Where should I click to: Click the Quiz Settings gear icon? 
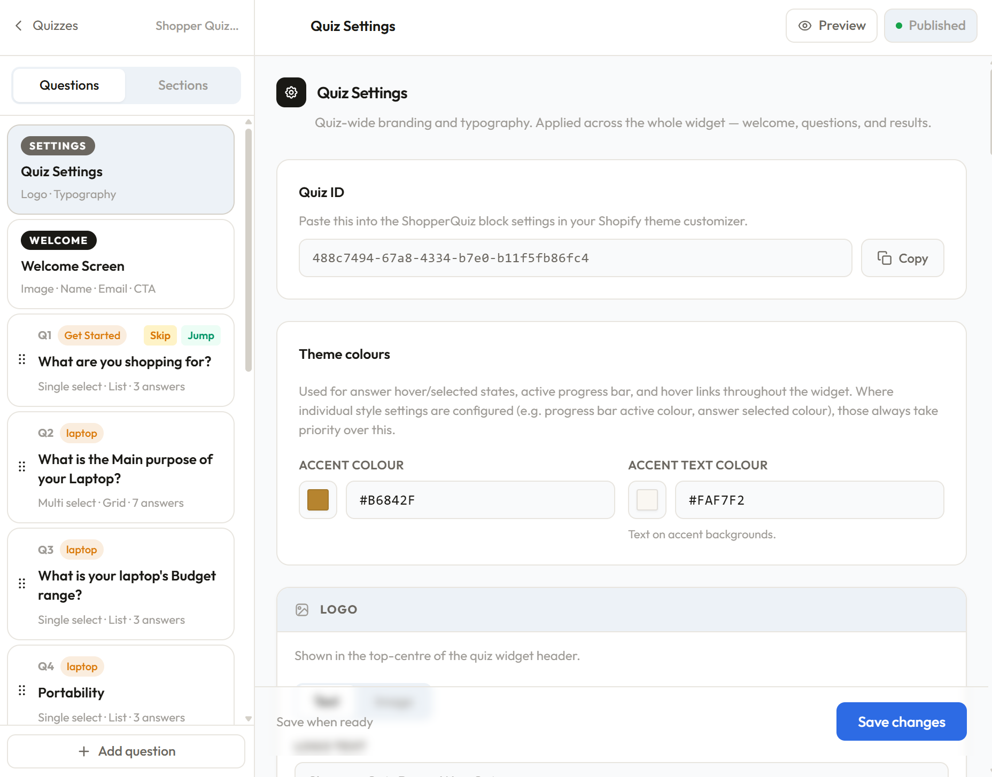pyautogui.click(x=291, y=92)
